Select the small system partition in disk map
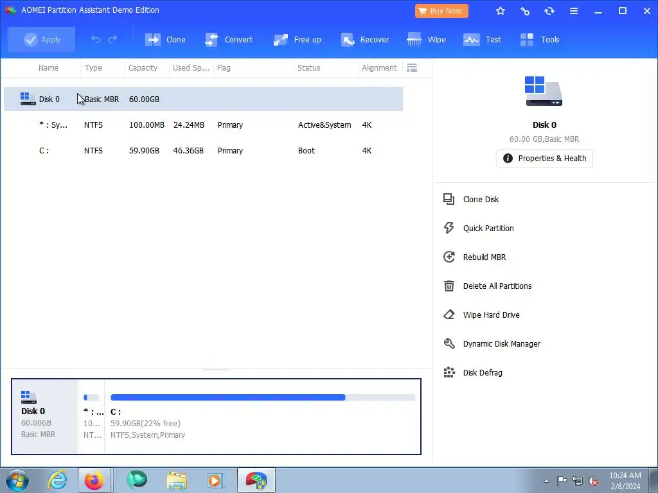 coord(92,417)
